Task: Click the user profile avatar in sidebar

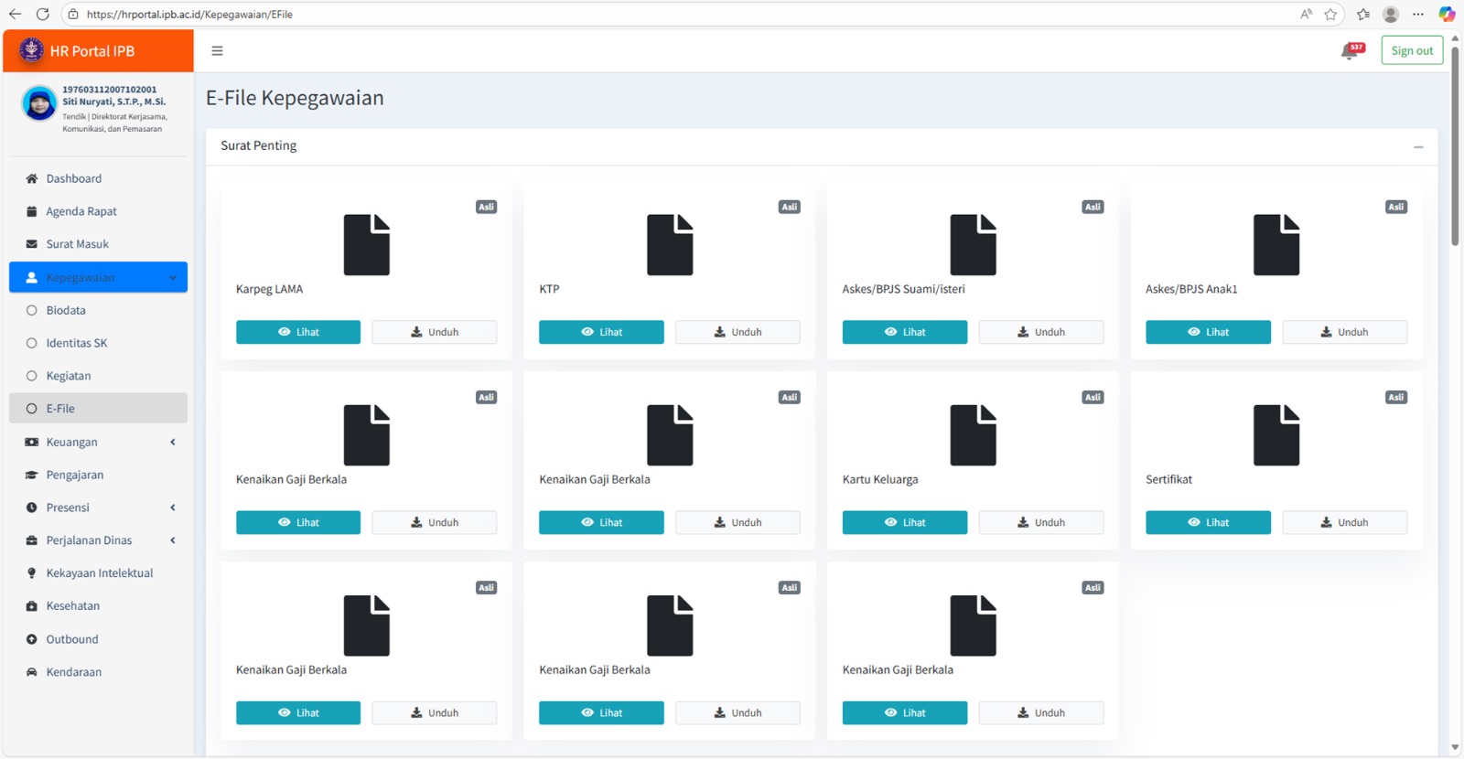Action: (39, 103)
